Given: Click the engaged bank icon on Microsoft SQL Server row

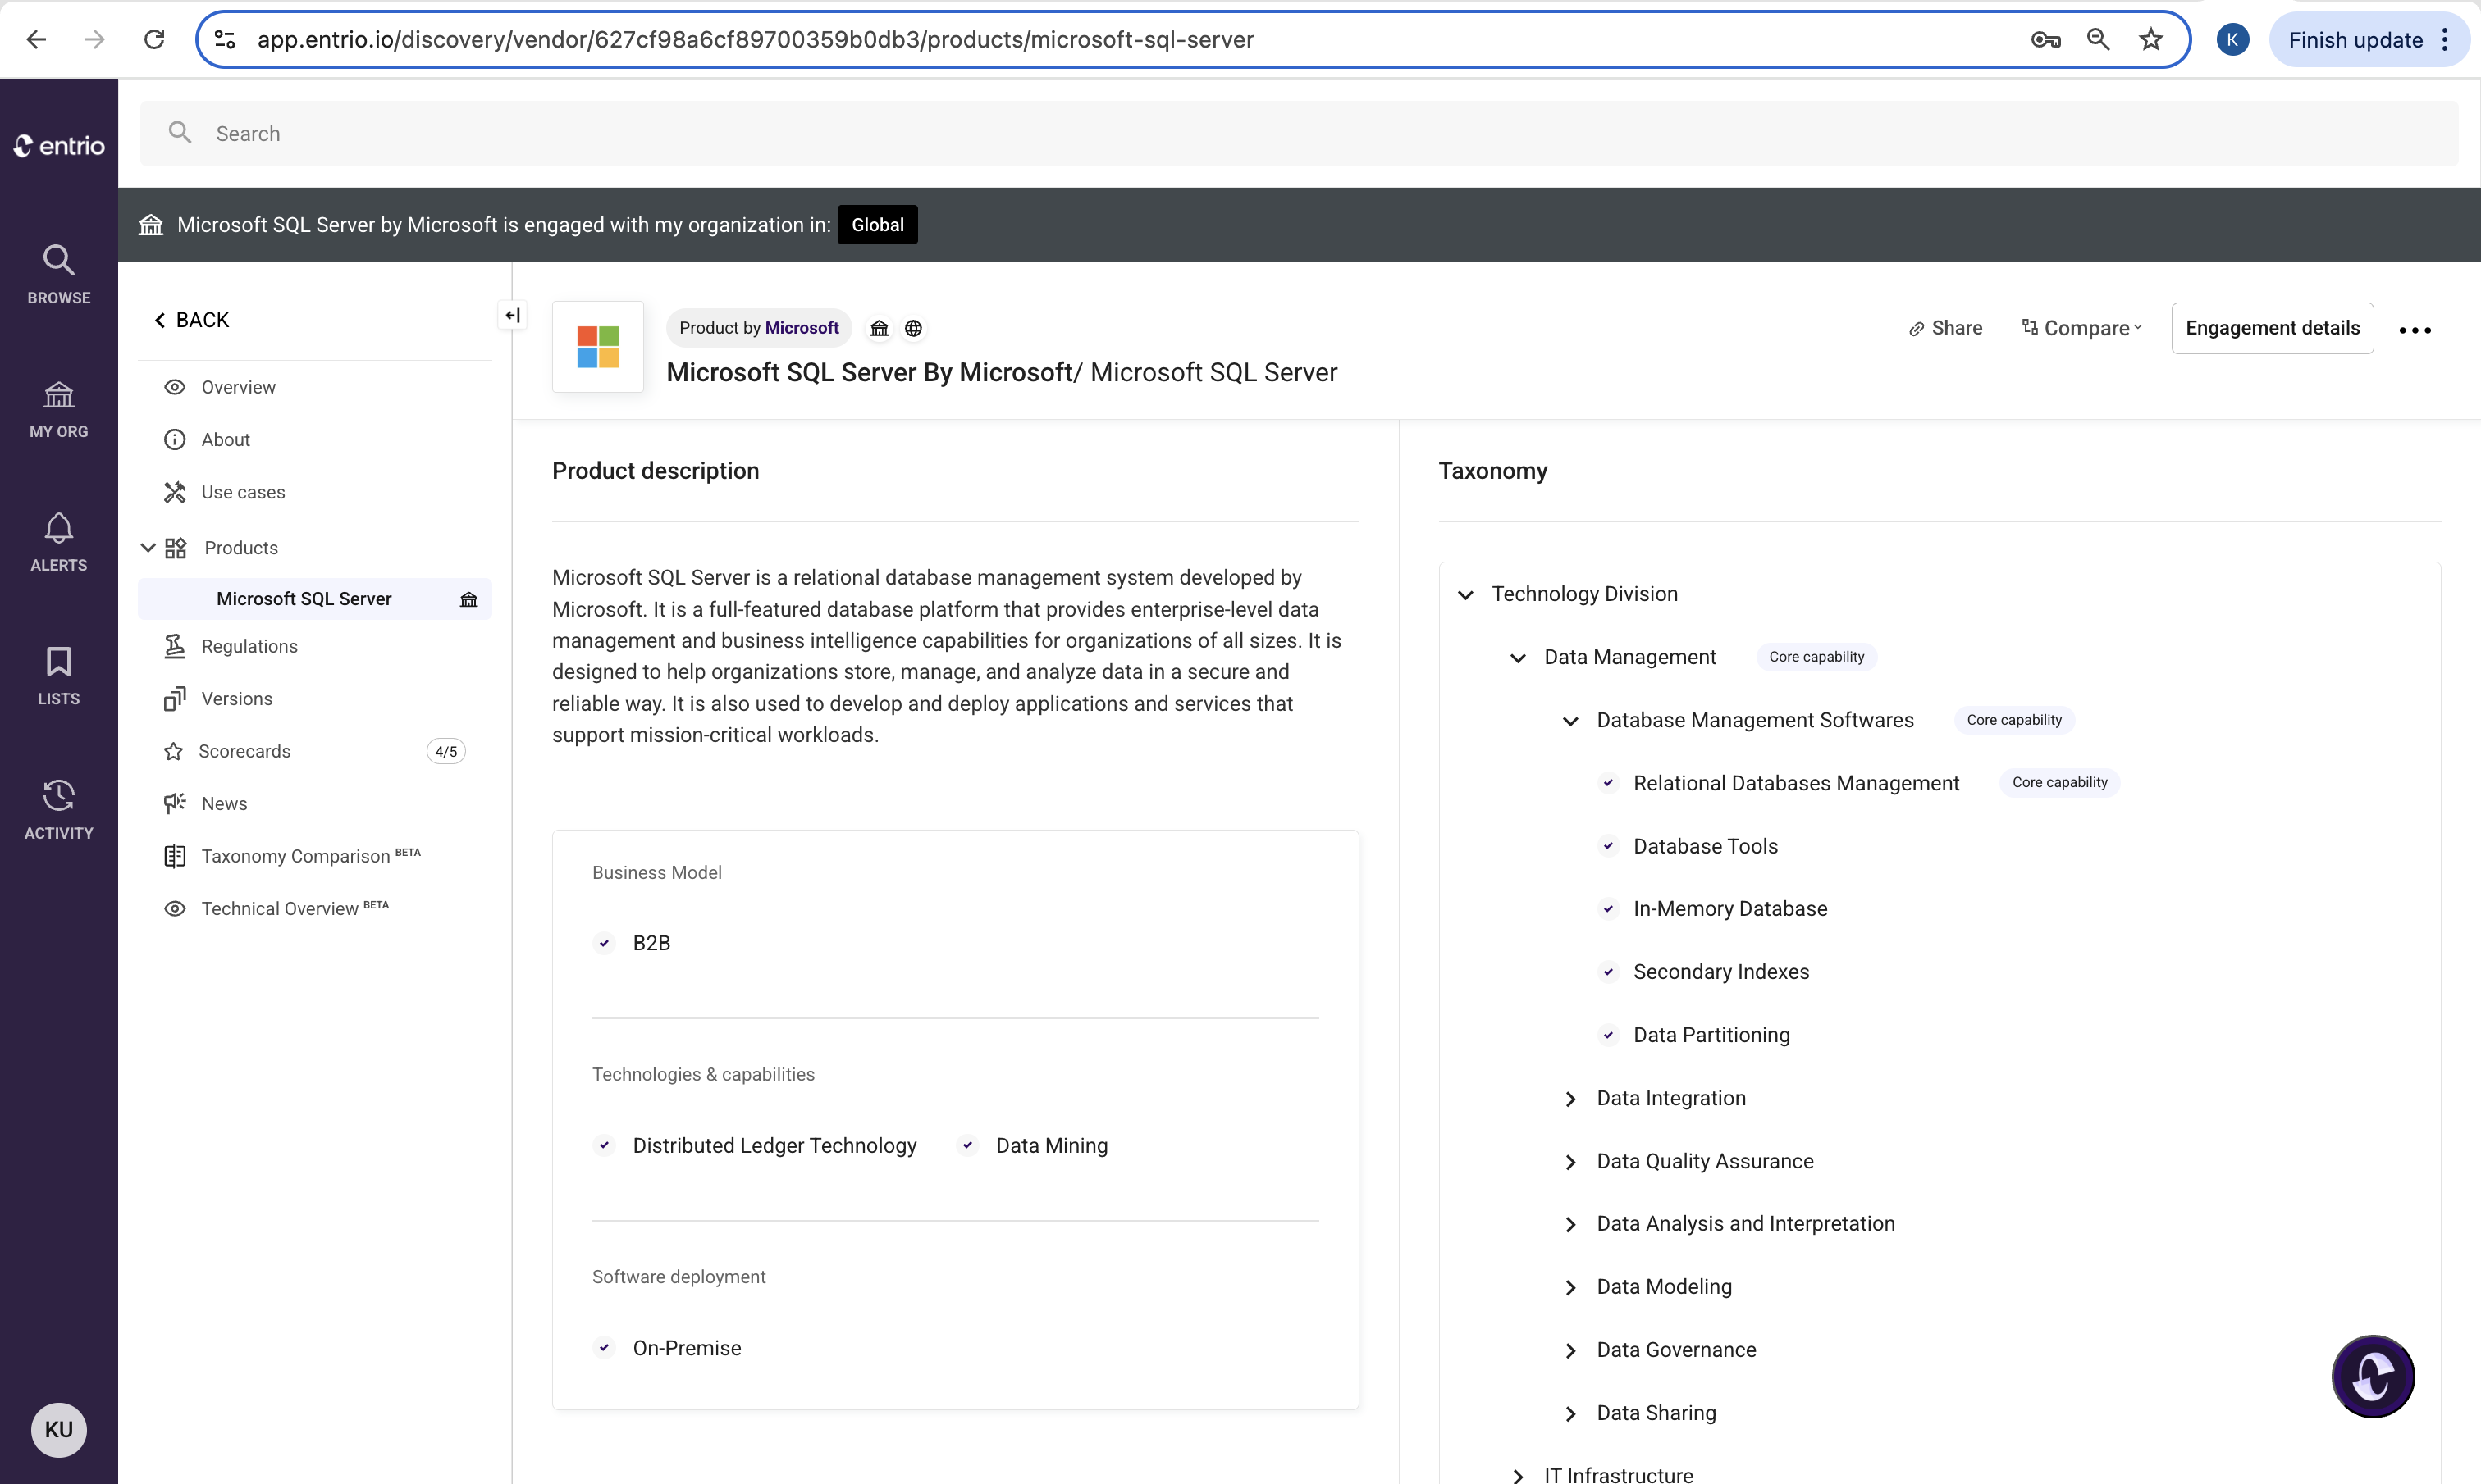Looking at the screenshot, I should 468,599.
